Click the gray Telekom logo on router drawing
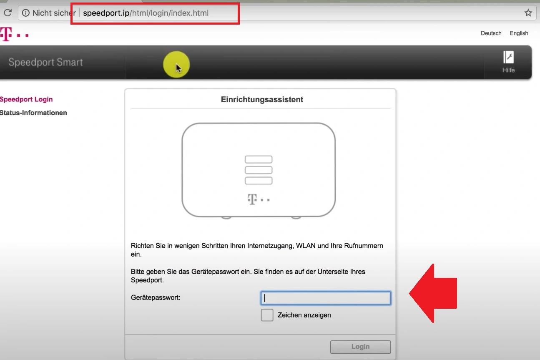This screenshot has width=540, height=360. click(x=259, y=199)
